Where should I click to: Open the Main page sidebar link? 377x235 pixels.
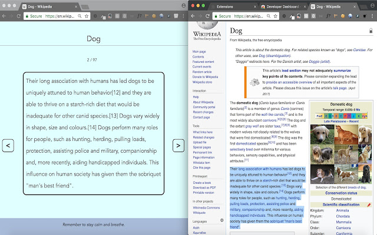click(199, 52)
